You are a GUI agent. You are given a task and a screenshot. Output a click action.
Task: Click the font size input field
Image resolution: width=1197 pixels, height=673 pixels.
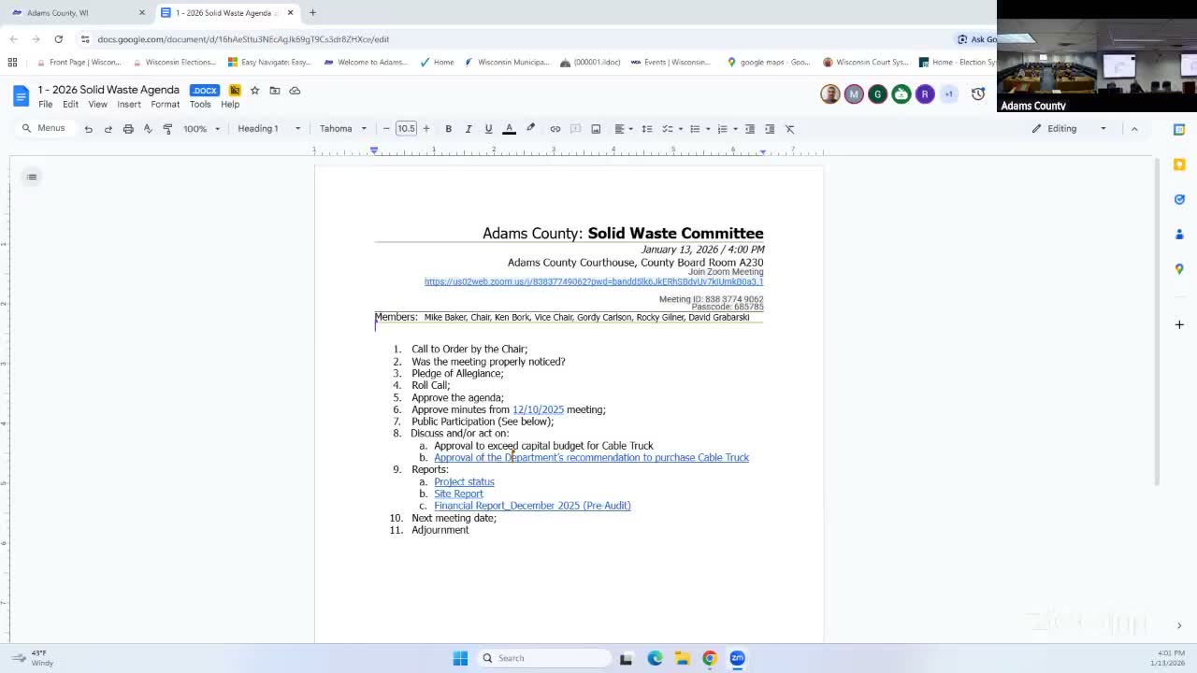tap(406, 128)
